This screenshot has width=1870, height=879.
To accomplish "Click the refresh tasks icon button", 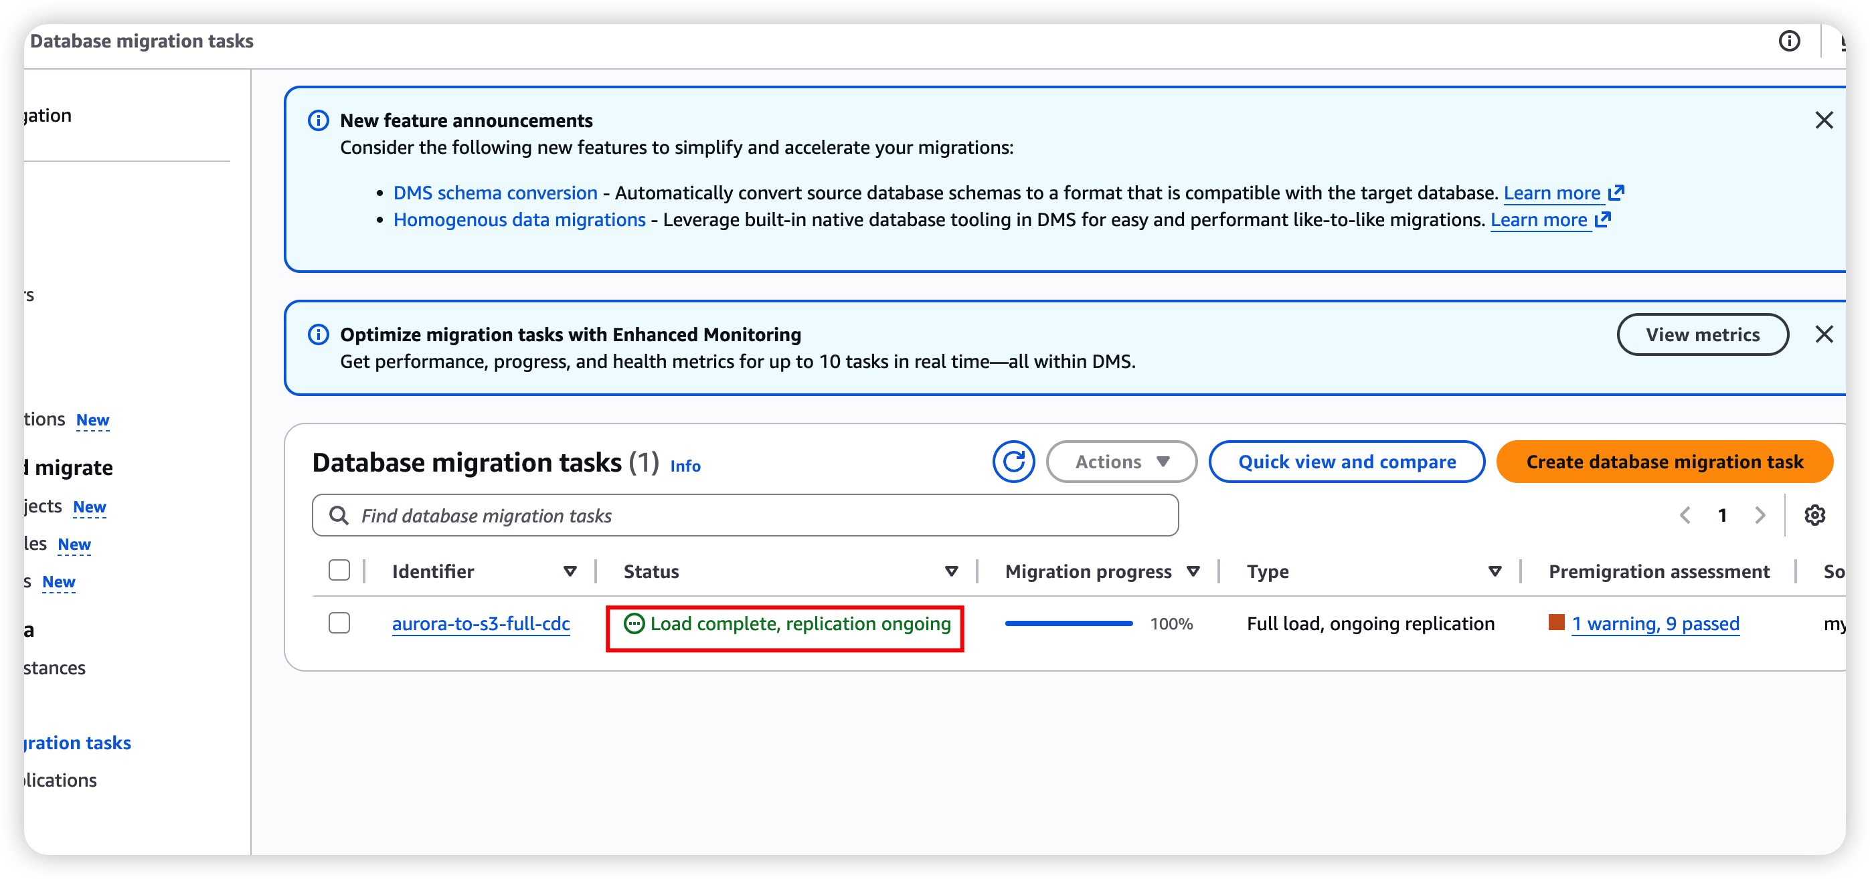I will pyautogui.click(x=1013, y=462).
